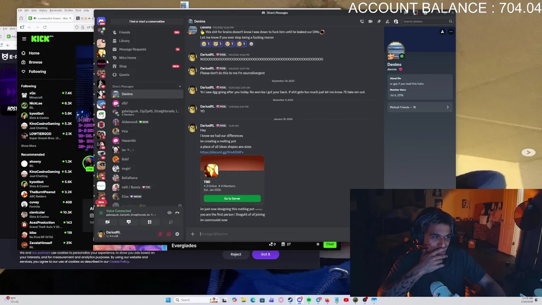Start a voice call with Denims
The width and height of the screenshot is (542, 305).
tap(362, 21)
